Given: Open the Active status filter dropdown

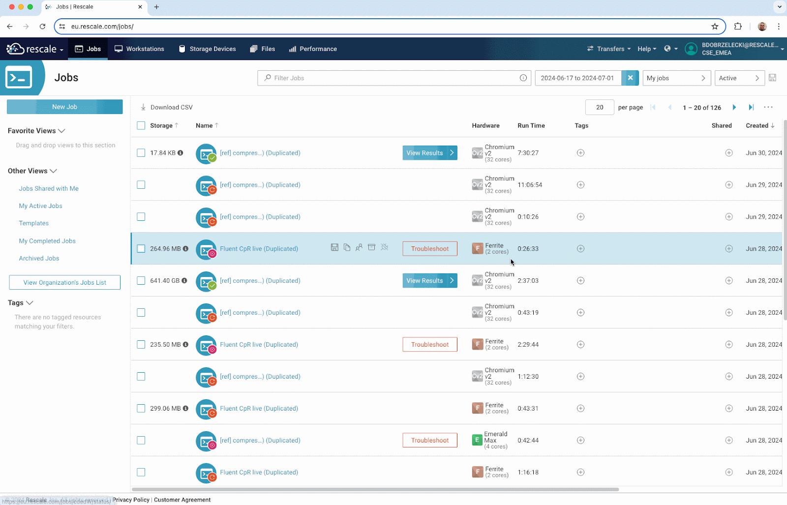Looking at the screenshot, I should (739, 78).
